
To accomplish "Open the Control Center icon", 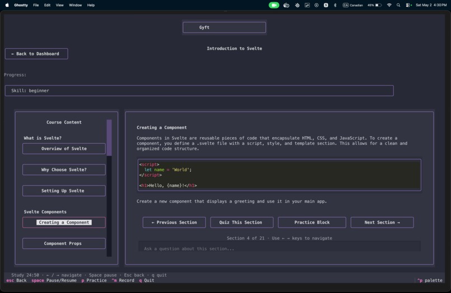I will click(408, 5).
